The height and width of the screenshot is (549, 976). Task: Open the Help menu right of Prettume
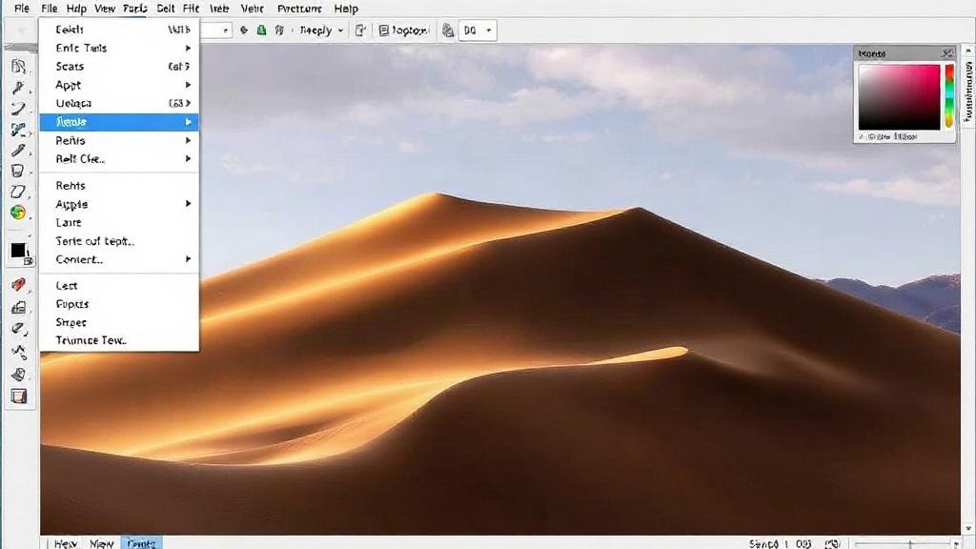pyautogui.click(x=345, y=9)
